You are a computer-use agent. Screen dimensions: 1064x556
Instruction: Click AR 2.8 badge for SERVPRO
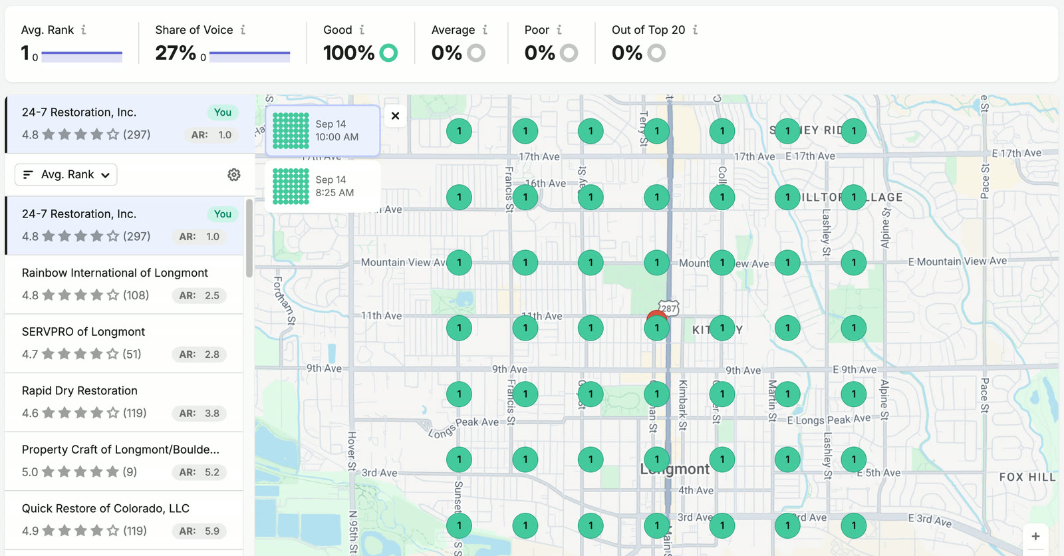199,354
